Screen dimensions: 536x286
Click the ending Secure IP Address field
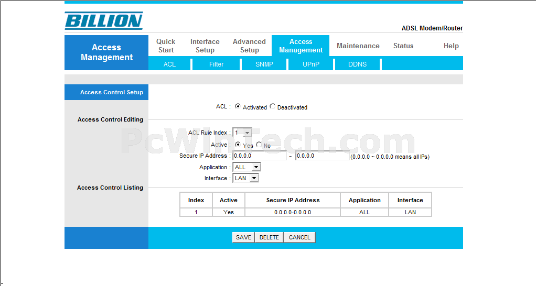(x=323, y=156)
